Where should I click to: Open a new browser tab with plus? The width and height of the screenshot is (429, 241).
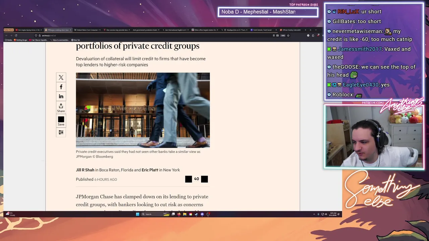click(x=310, y=30)
